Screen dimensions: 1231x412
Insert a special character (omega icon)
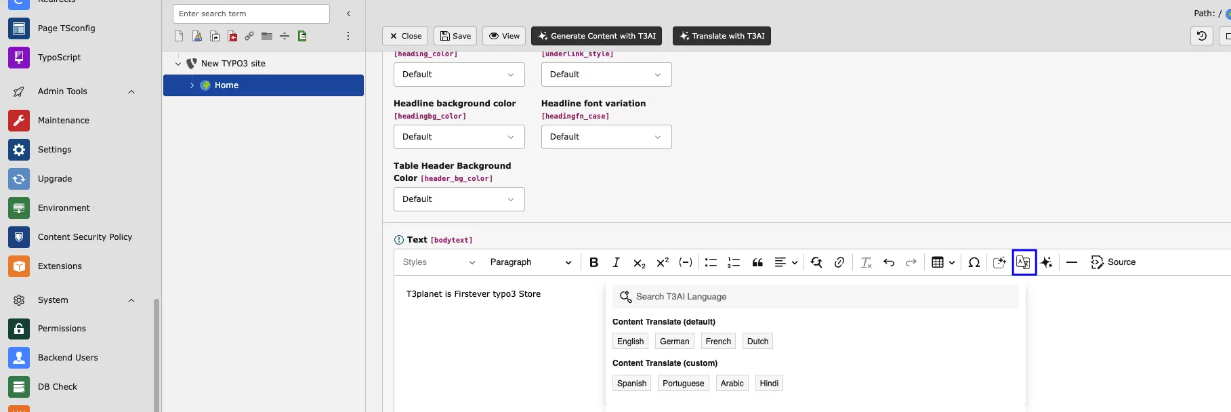[x=974, y=262]
